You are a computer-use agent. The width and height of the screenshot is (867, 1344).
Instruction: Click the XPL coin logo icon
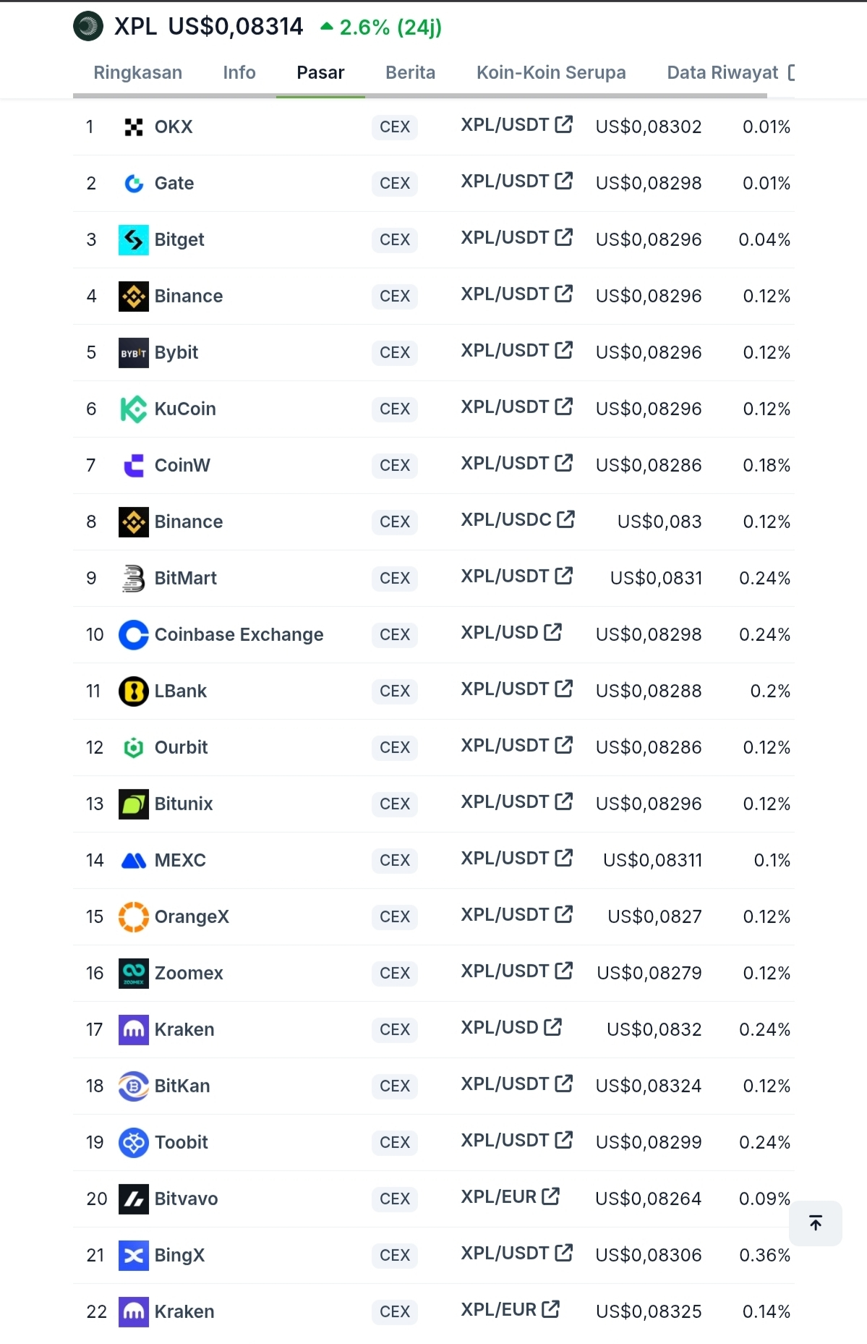point(88,27)
